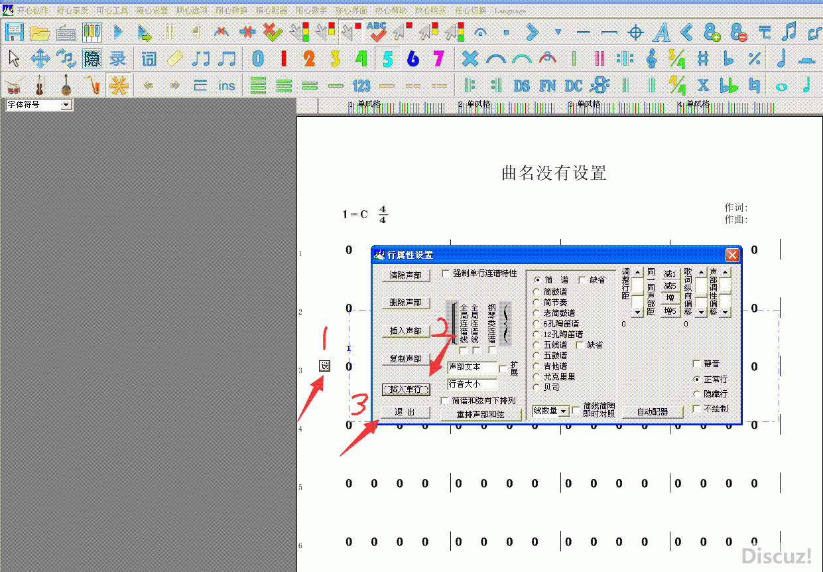Click the 删除声部 button
This screenshot has width=823, height=572.
(x=405, y=303)
